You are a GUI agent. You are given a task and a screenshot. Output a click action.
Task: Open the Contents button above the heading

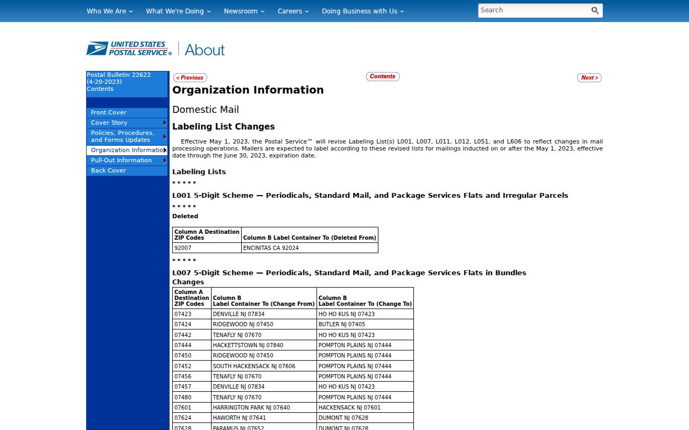pos(383,76)
